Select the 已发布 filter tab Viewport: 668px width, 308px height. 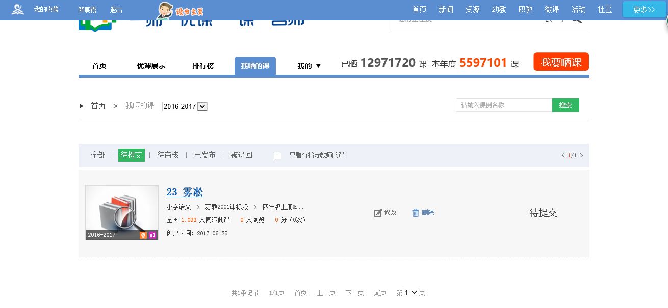click(204, 155)
